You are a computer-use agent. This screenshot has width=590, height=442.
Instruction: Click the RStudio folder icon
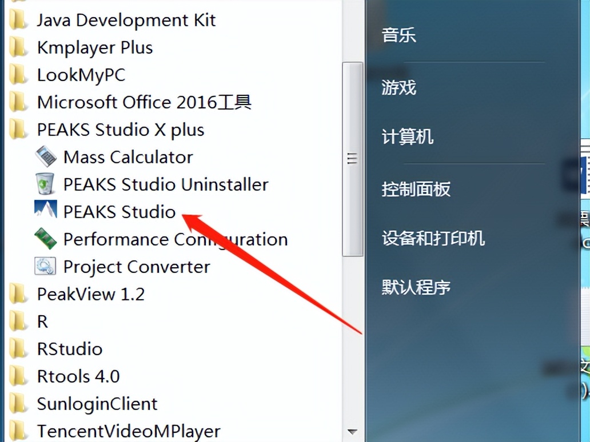tap(19, 348)
